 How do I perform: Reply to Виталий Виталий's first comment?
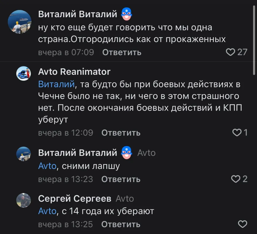tap(122, 52)
